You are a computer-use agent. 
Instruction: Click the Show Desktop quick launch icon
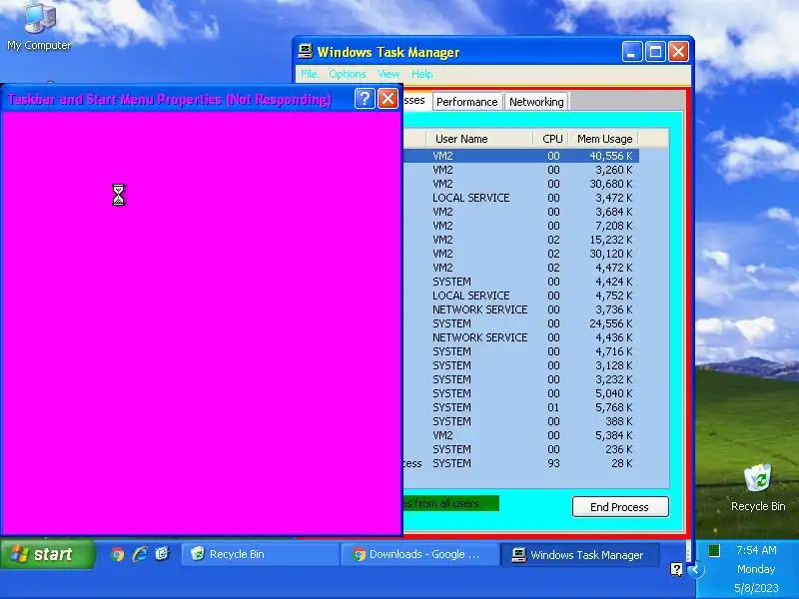click(163, 554)
